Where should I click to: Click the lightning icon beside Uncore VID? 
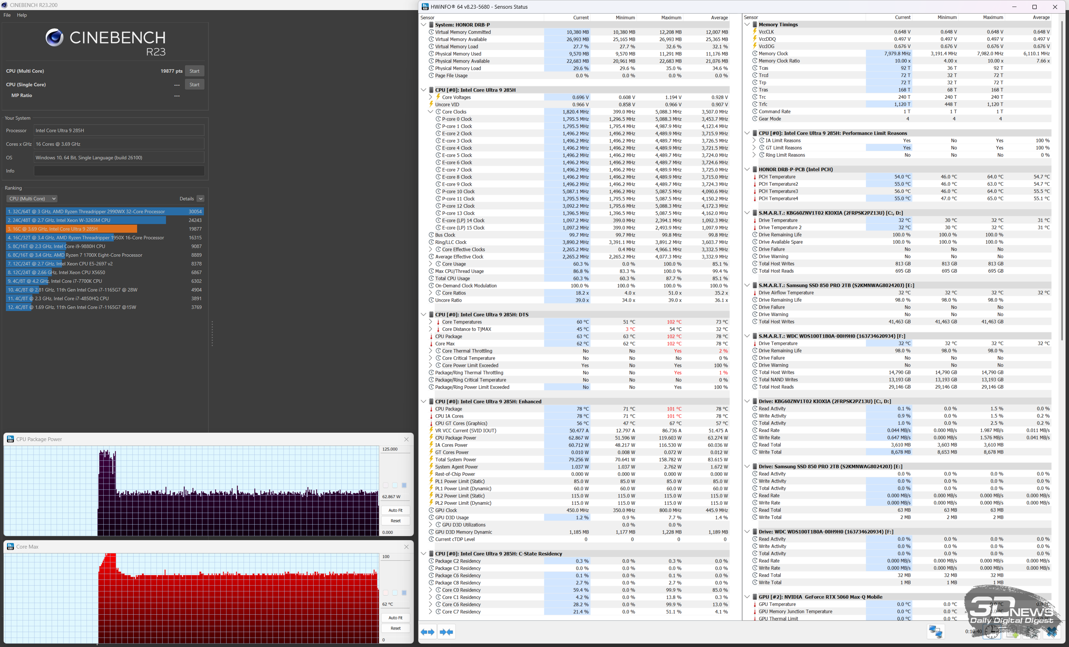431,104
